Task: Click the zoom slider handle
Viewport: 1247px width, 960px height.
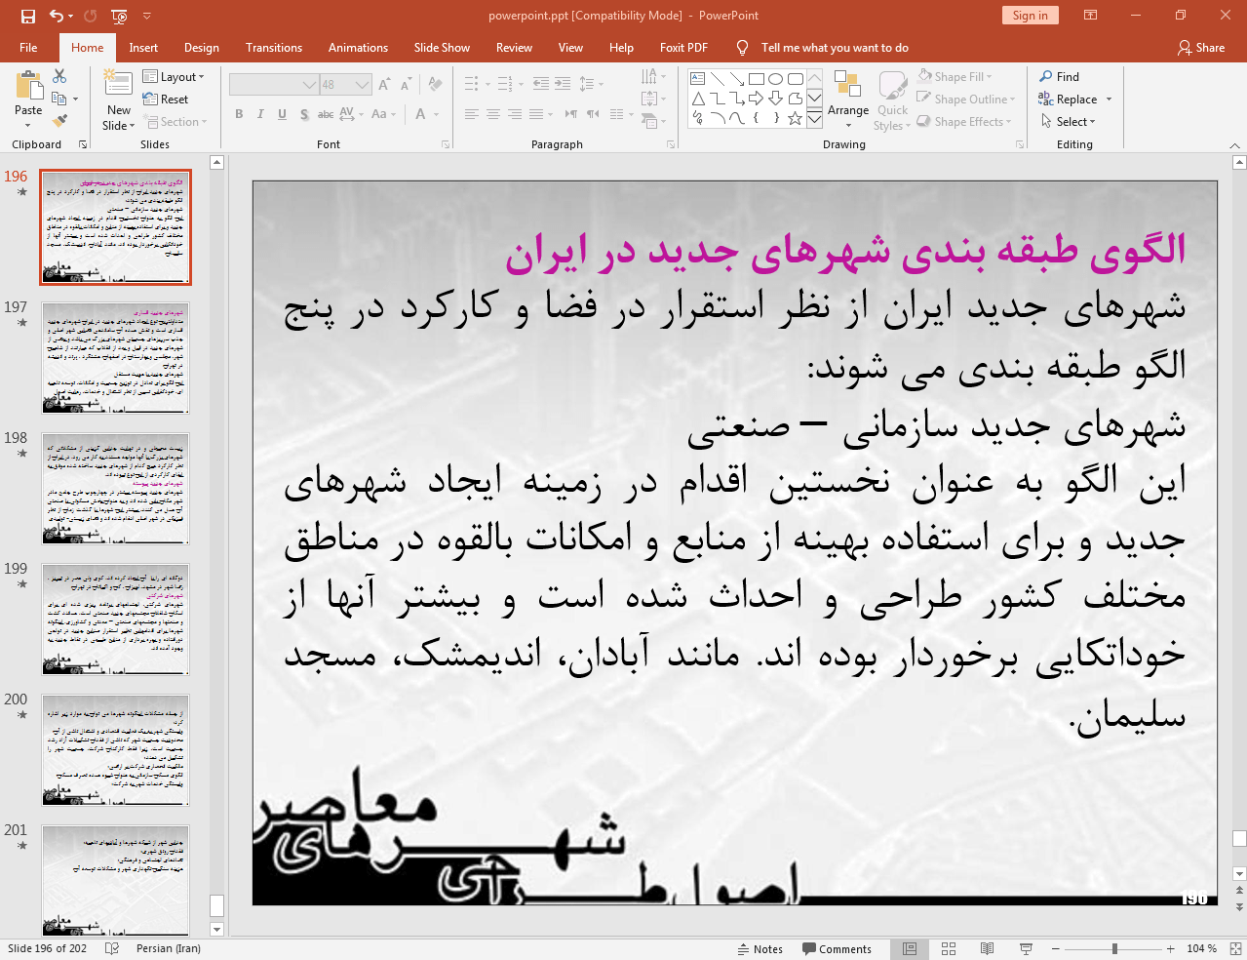Action: tap(1114, 948)
